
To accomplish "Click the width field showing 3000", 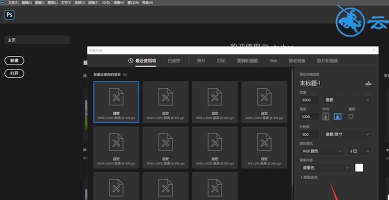I will [309, 100].
